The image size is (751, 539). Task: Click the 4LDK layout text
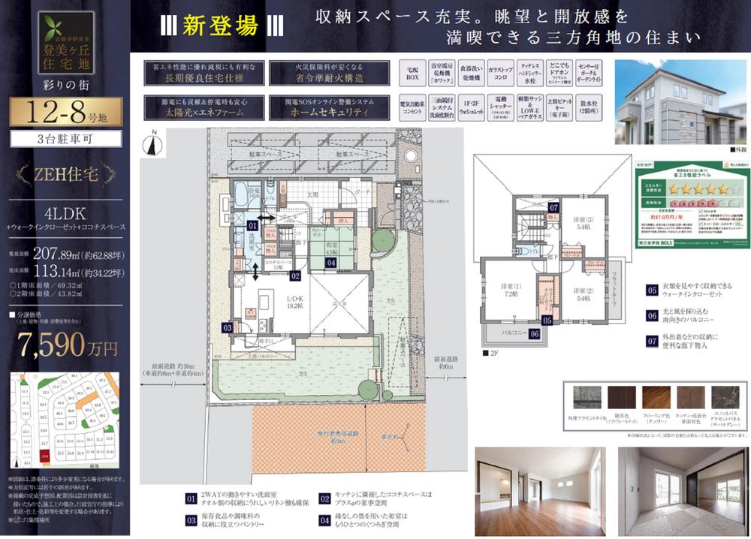click(65, 213)
